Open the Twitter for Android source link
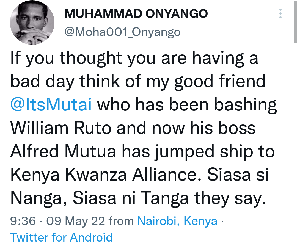This screenshot has height=249, width=297. click(x=61, y=237)
